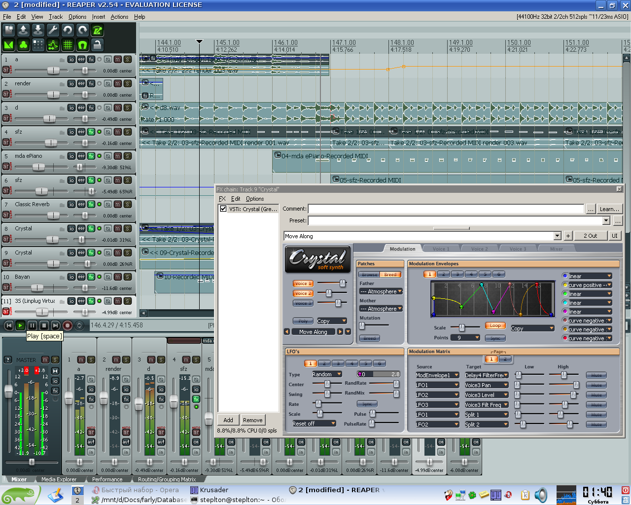Screen dimensions: 631x505
Task: Open the env envelopes for track 'render'
Action: click(x=81, y=83)
